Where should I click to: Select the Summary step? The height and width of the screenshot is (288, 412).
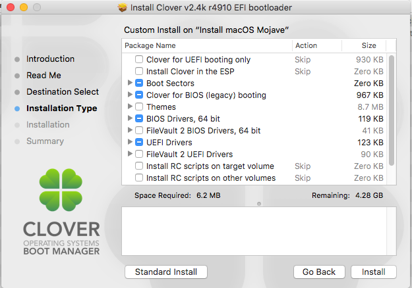click(45, 141)
